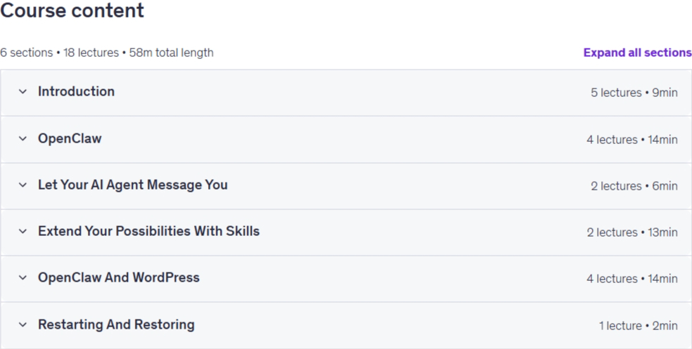The height and width of the screenshot is (349, 692).
Task: Click the Introduction 5 lectures 9min label
Action: (x=634, y=93)
